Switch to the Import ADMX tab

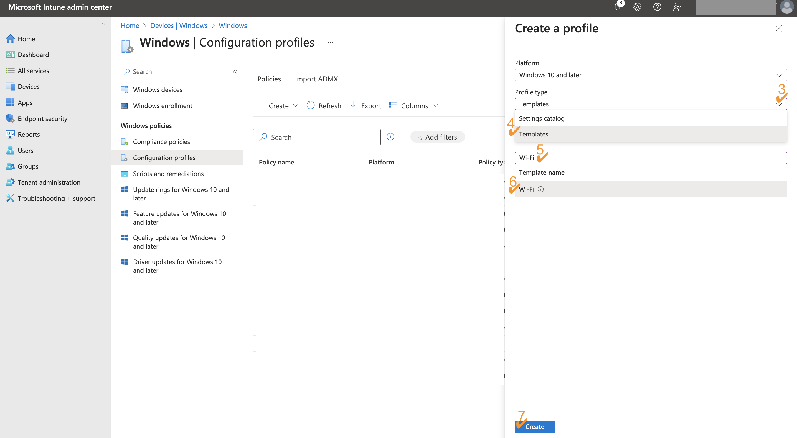click(x=316, y=79)
